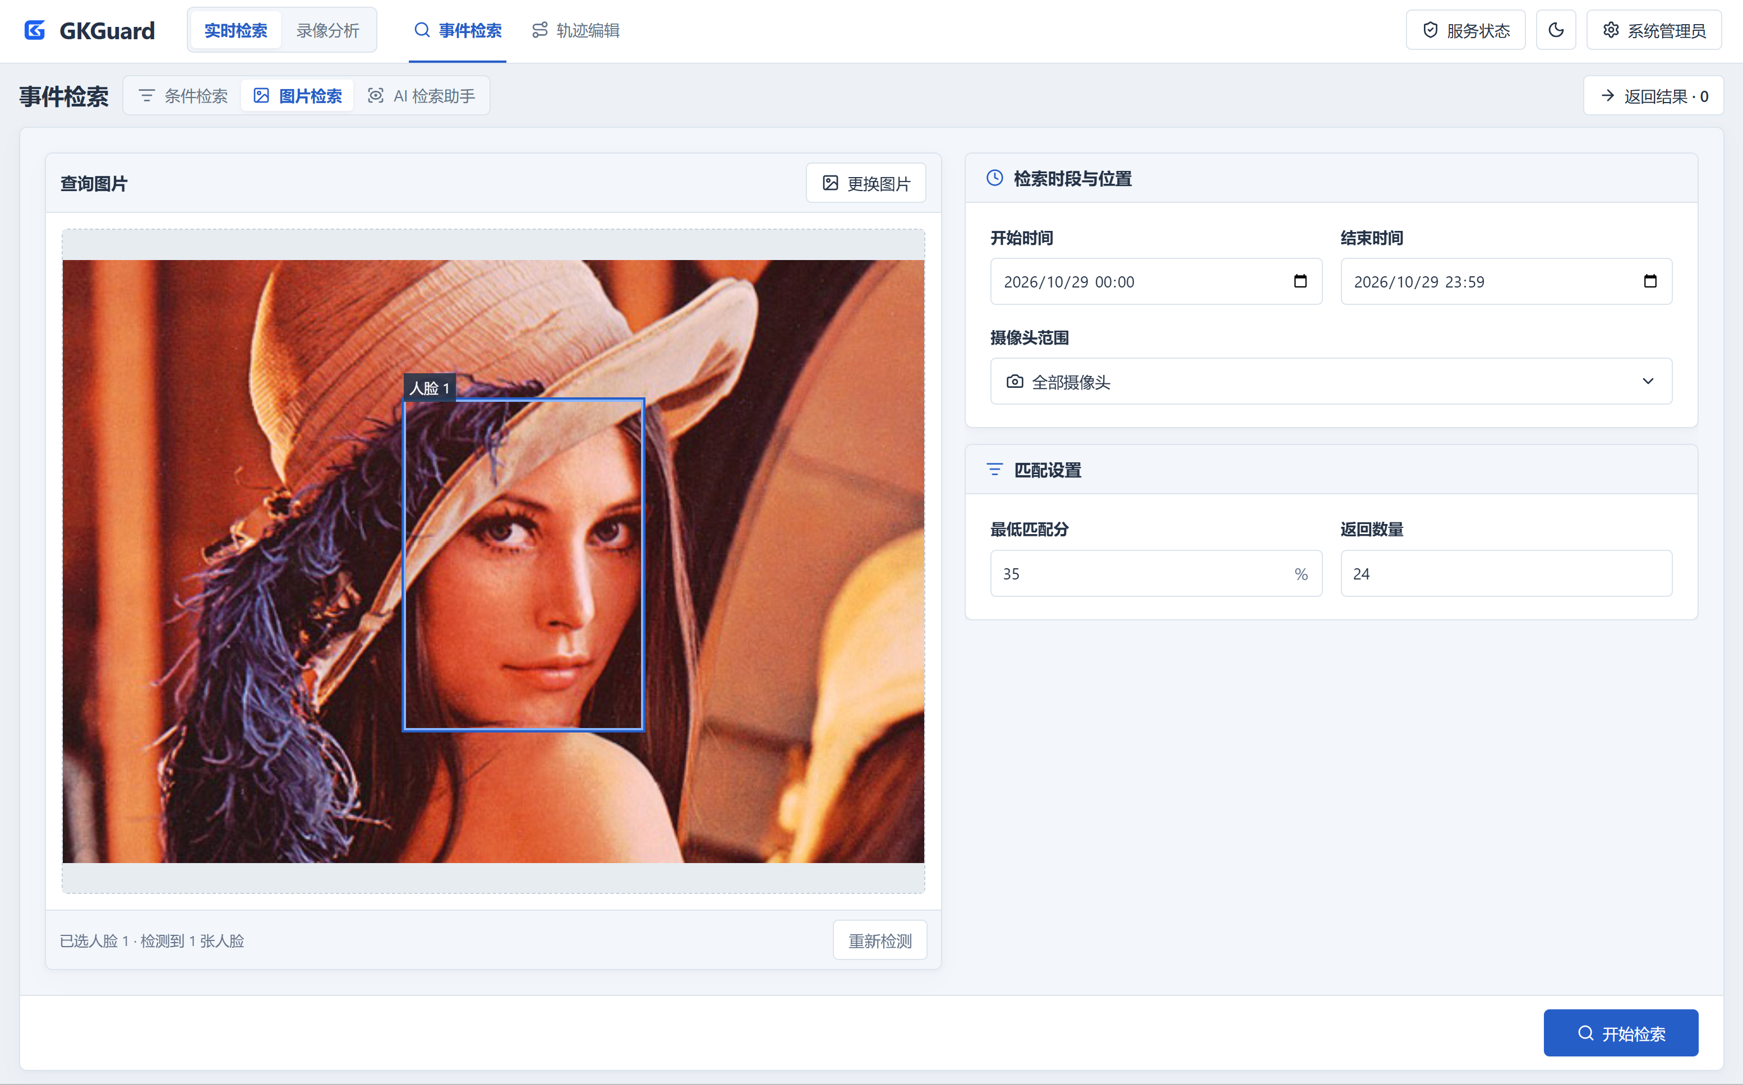Switch to 实时检索 mode

[236, 30]
